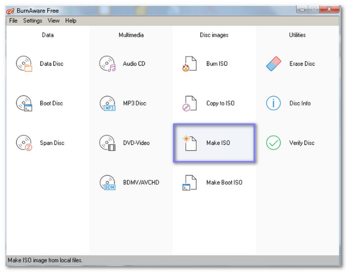Click the Make Boot ISO label
Screen dimensions: 347x272
225,182
